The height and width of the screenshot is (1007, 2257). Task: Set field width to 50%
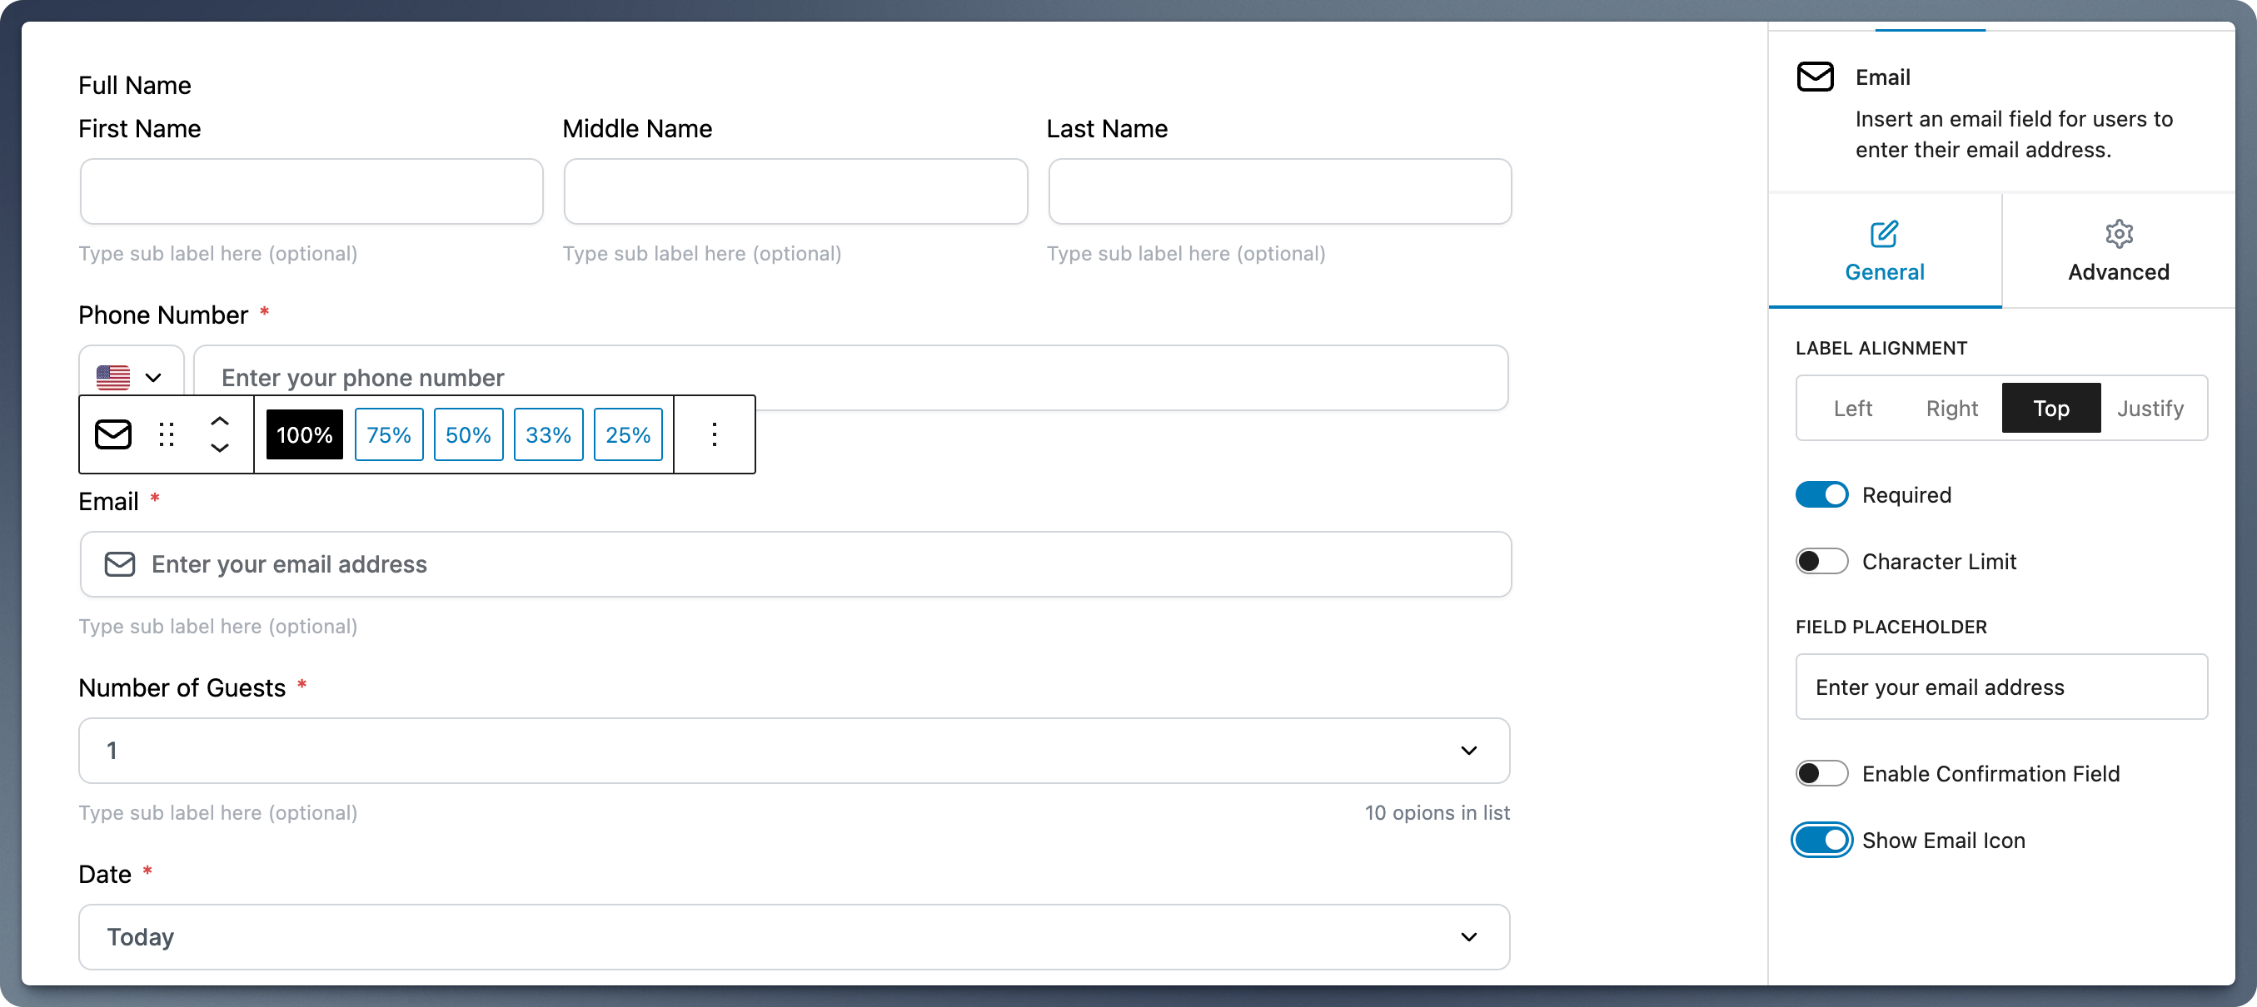tap(468, 434)
